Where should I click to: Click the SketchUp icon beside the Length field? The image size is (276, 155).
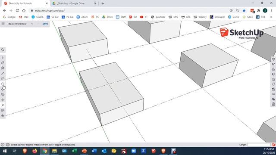(273, 145)
